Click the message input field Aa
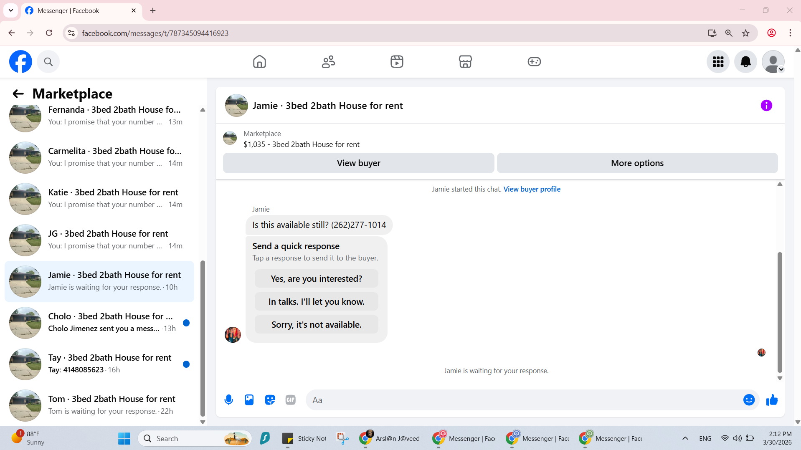This screenshot has height=450, width=801. click(524, 400)
